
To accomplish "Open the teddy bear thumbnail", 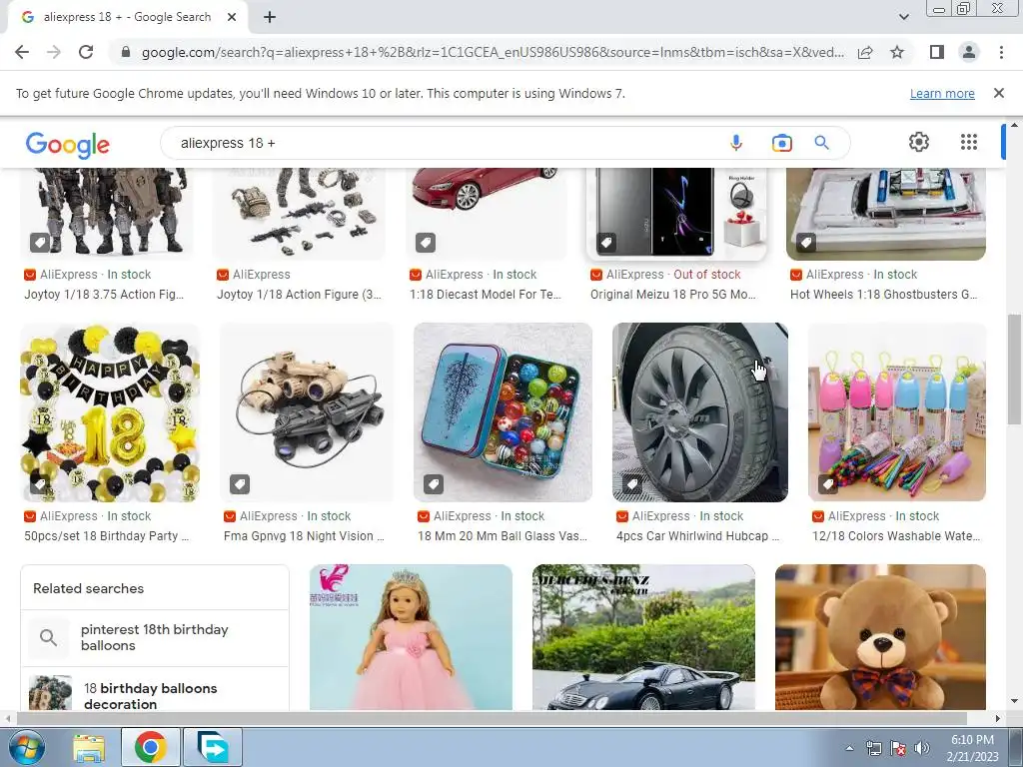I will point(881,637).
